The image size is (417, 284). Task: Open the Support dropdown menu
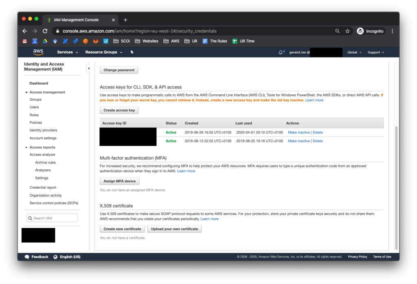coord(376,52)
